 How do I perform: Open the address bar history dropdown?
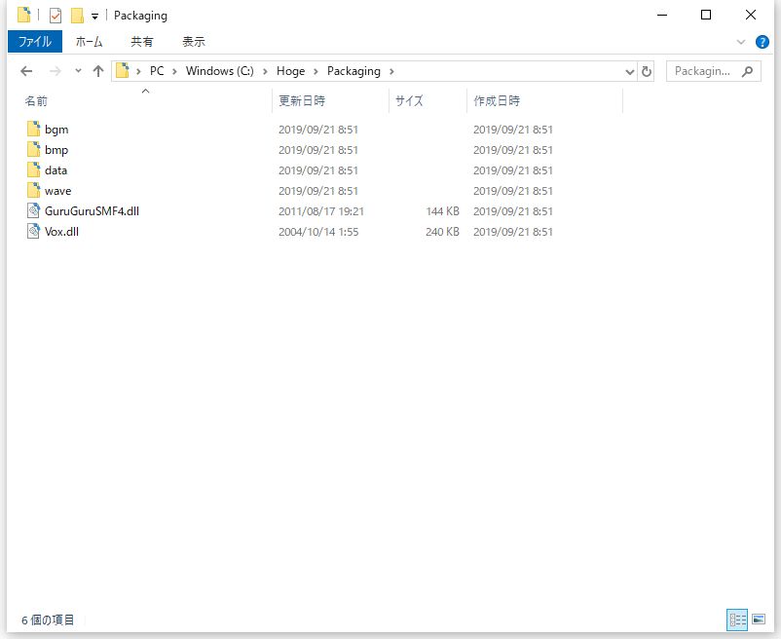[630, 72]
